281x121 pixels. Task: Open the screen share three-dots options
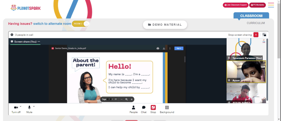pos(39,42)
